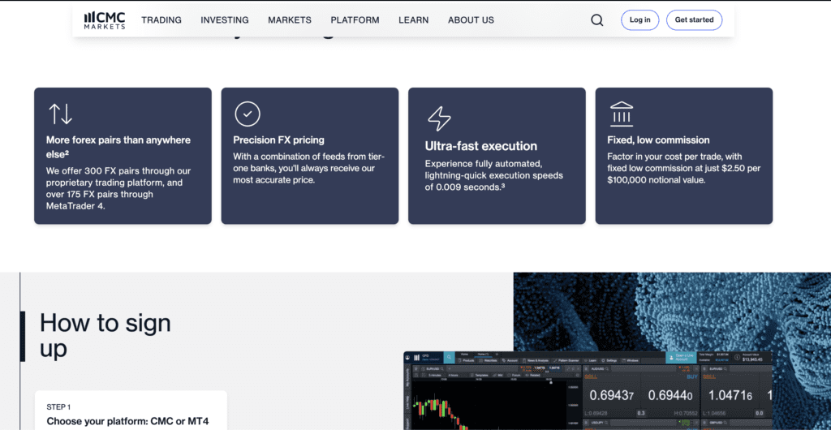Open the LEARN menu
Screen dimensions: 831x430
414,20
